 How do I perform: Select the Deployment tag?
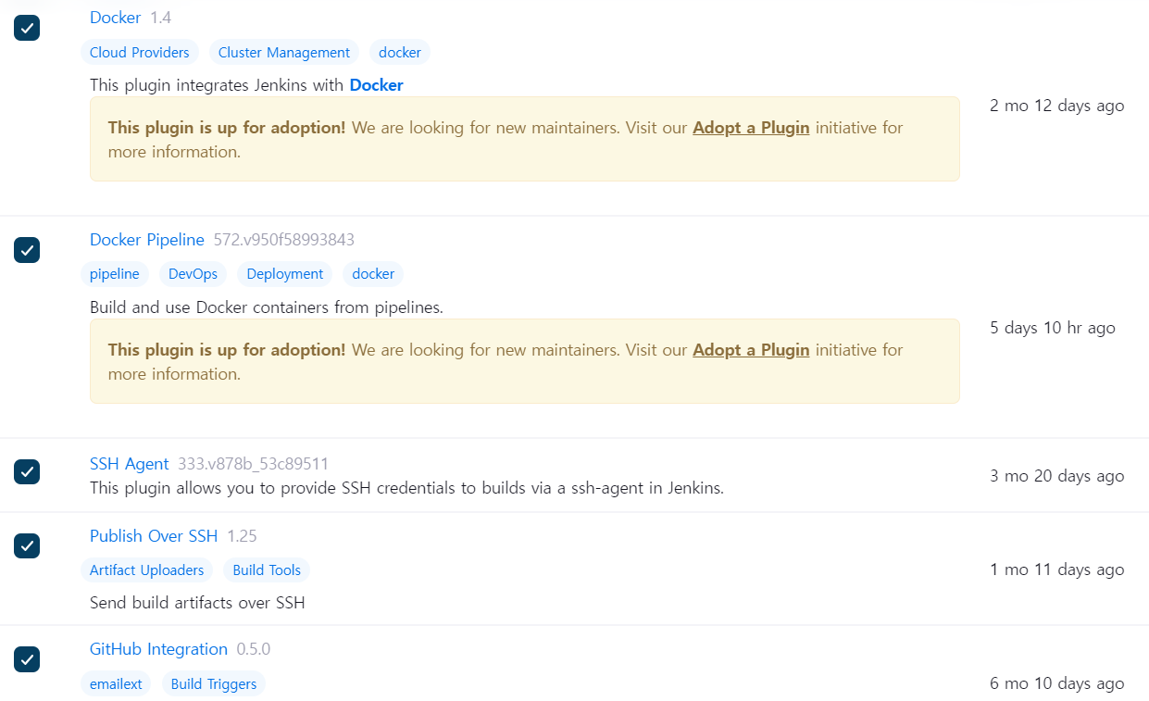(x=285, y=274)
